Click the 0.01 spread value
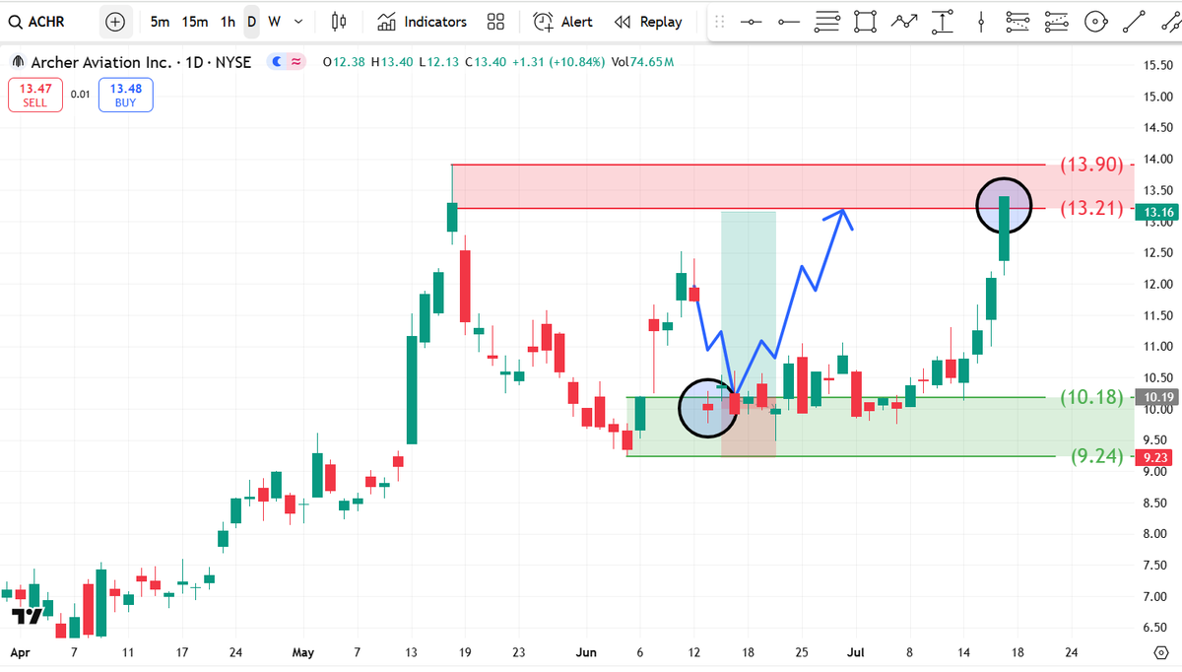This screenshot has width=1182, height=672. click(81, 95)
